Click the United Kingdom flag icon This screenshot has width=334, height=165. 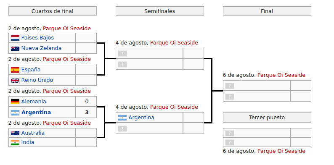[x=15, y=80]
